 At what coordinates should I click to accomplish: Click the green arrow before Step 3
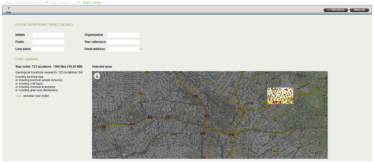click(79, 2)
